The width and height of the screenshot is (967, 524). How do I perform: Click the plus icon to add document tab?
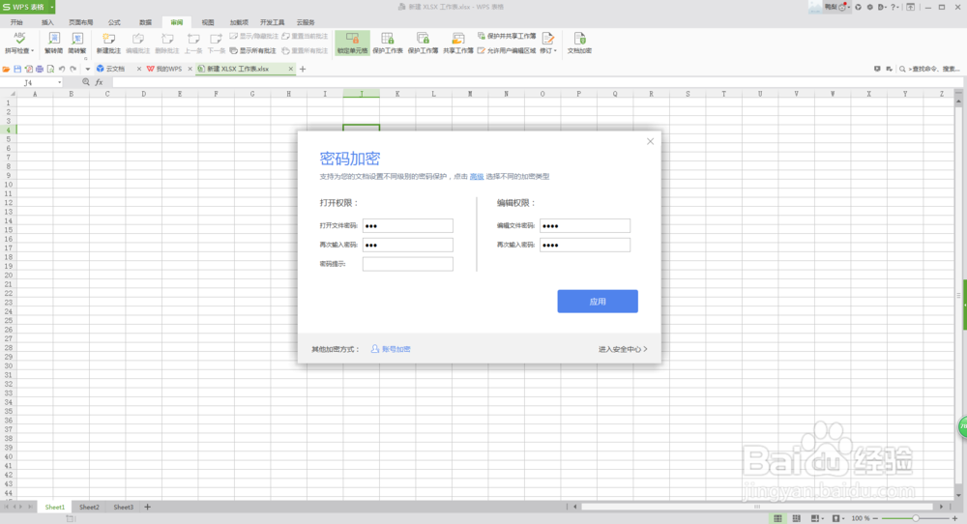tap(302, 69)
